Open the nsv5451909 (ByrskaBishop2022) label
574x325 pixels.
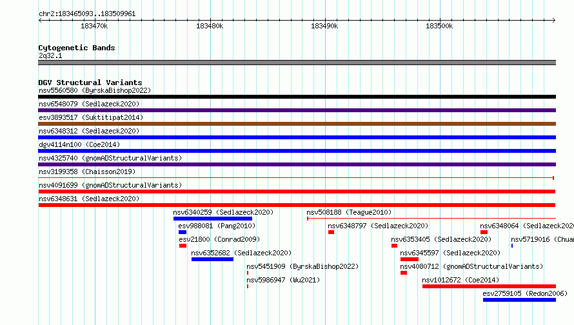302,266
